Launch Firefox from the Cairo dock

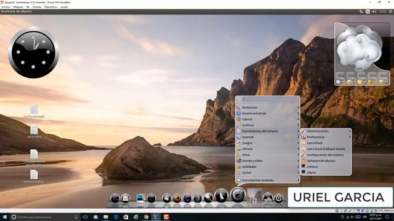tap(177, 198)
